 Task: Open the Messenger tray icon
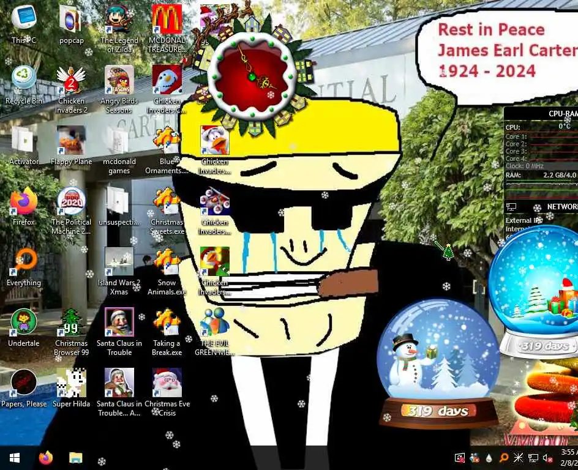pos(475,458)
